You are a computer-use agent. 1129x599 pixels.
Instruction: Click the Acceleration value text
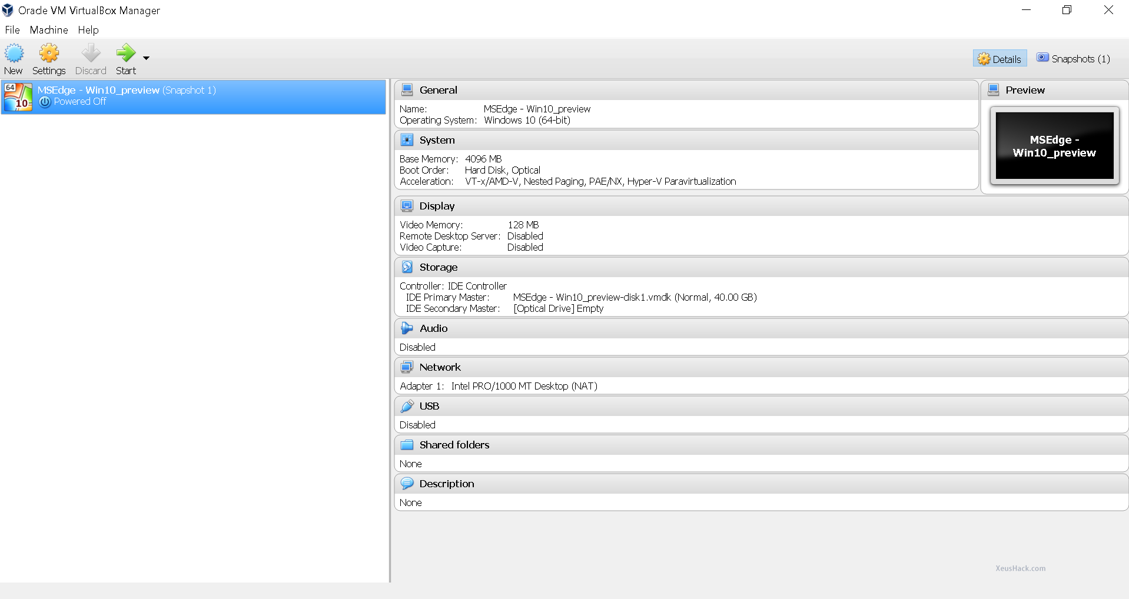tap(600, 181)
